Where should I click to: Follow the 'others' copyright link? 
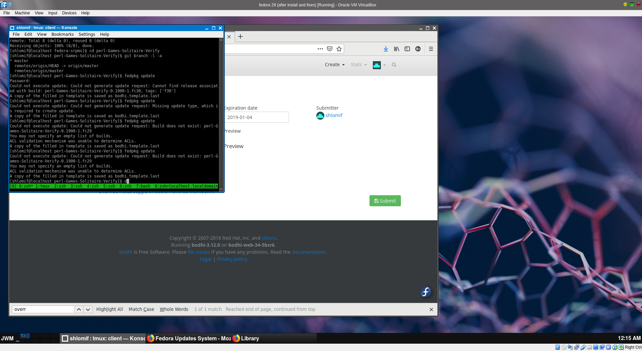click(269, 238)
